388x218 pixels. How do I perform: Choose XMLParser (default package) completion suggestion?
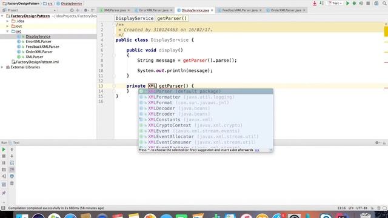pyautogui.click(x=206, y=91)
